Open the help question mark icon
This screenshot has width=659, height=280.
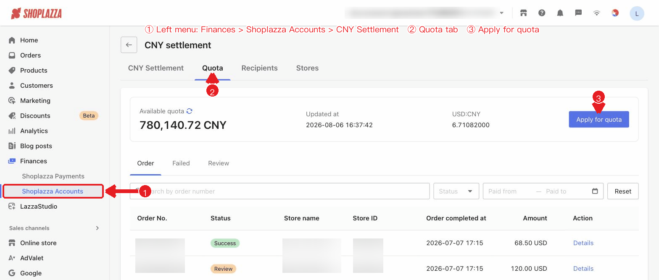[542, 13]
